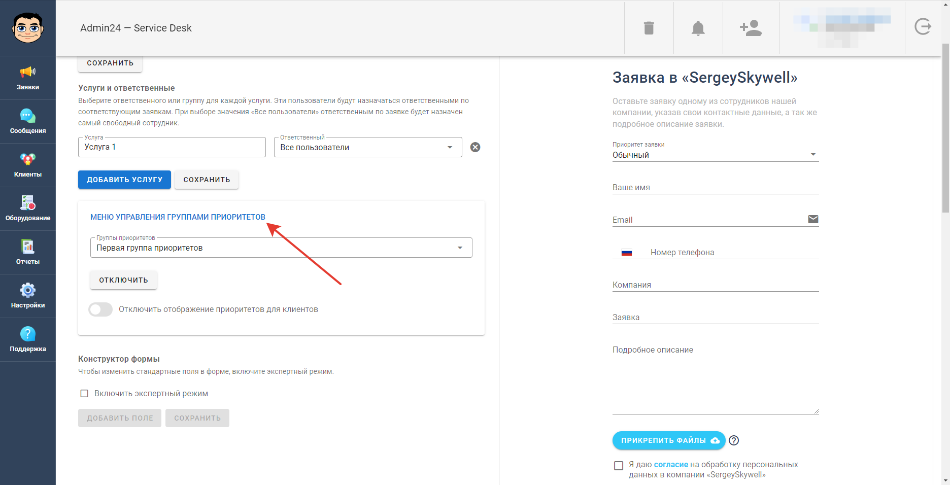Viewport: 950px width, 485px height.
Task: Click the Заявка в «SergeySkywell» heading
Action: click(x=705, y=78)
